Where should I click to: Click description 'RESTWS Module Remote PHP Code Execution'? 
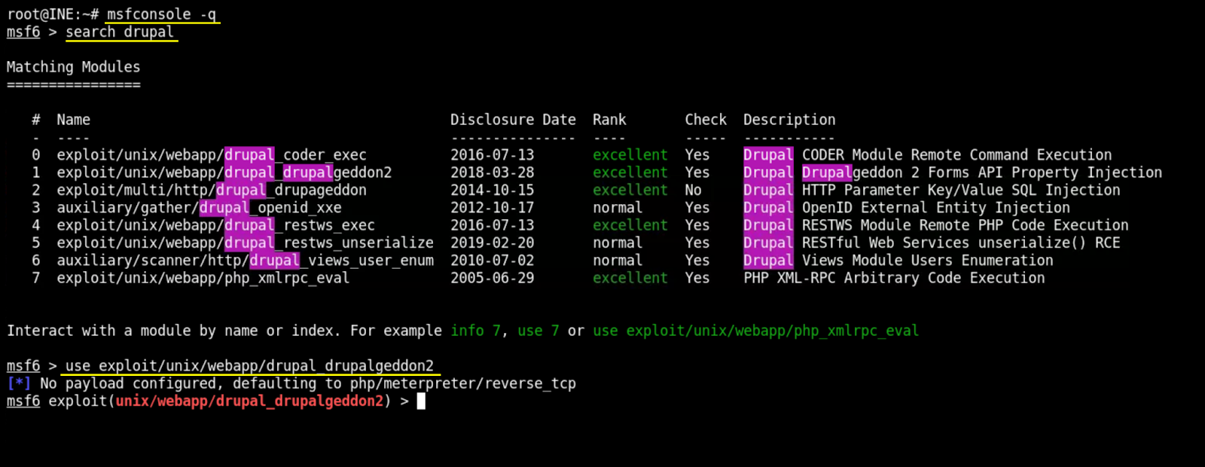pos(966,225)
